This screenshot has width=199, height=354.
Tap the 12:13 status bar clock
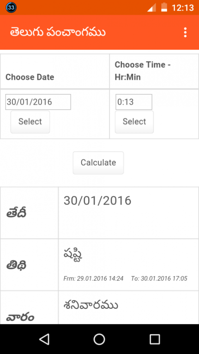pos(183,8)
